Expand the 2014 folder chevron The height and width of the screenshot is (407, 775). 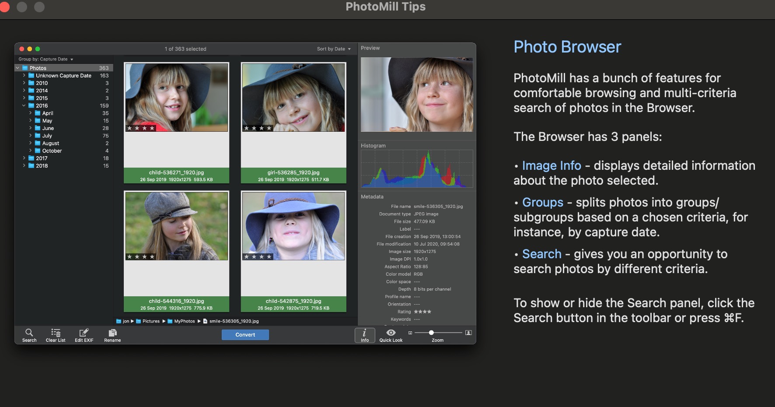(x=24, y=91)
